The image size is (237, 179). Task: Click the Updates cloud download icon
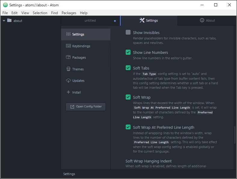68,81
